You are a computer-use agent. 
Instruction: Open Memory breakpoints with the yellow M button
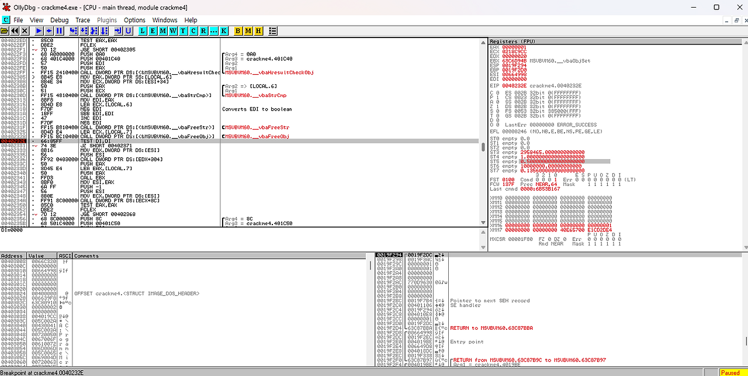(248, 30)
